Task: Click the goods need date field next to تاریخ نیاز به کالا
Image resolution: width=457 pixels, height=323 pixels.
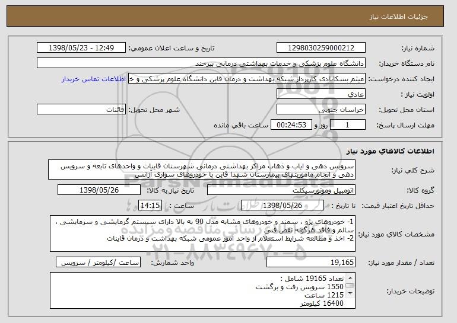Action: [x=99, y=190]
